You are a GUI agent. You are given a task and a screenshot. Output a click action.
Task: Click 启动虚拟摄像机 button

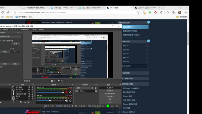[110, 93]
